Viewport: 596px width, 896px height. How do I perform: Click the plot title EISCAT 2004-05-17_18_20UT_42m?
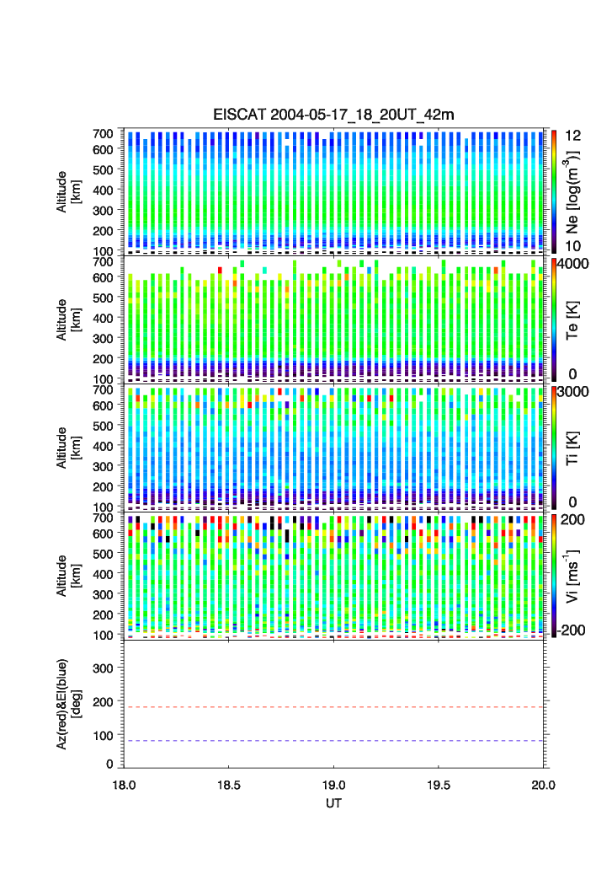pos(334,115)
